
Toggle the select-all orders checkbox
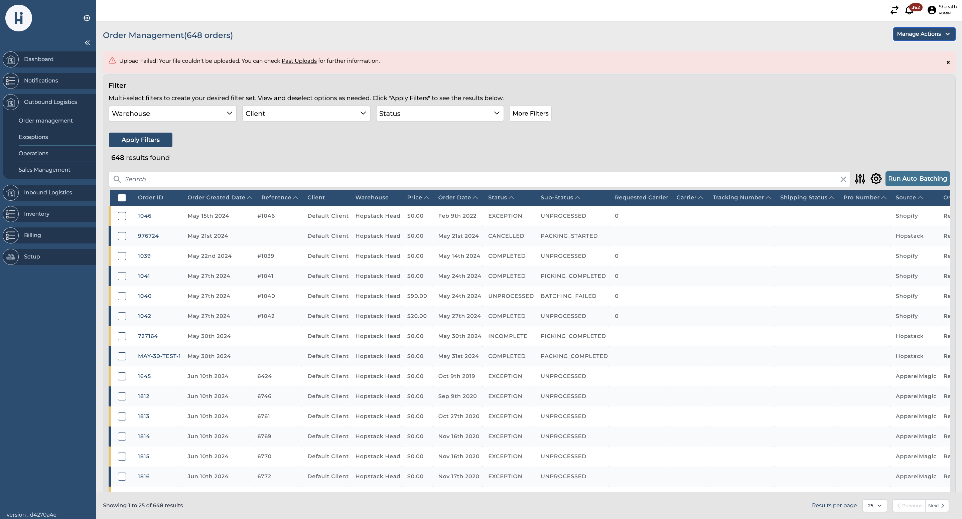tap(122, 197)
